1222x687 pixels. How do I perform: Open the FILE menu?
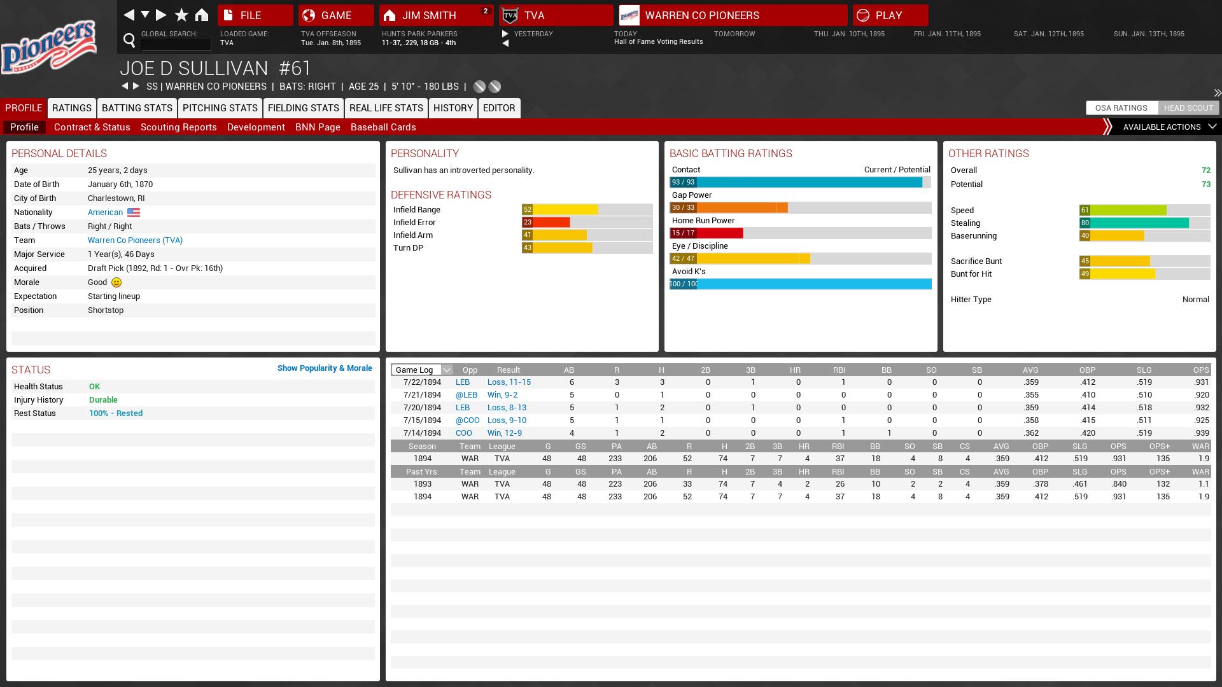255,15
